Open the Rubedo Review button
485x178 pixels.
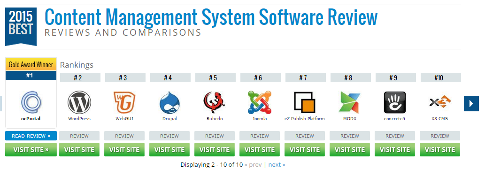click(215, 136)
